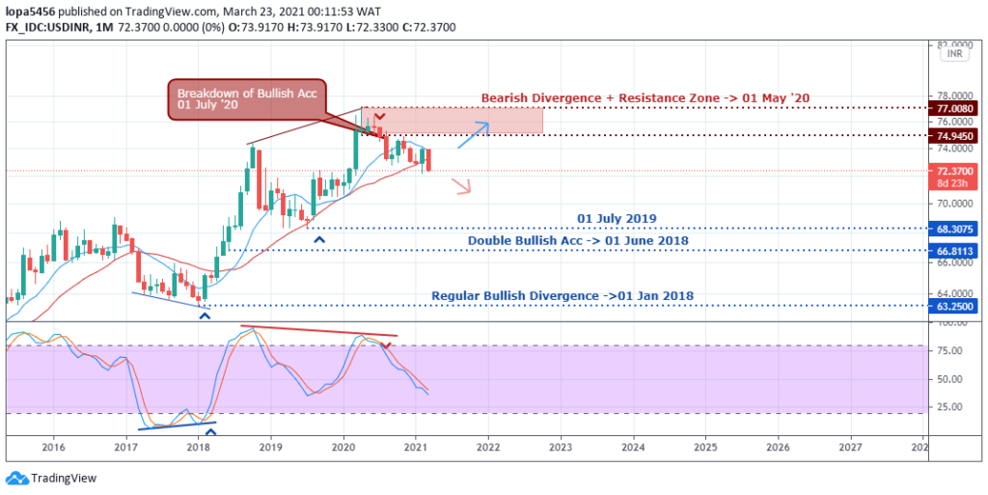988x495 pixels.
Task: Click the 66.8113 support price label
Action: coord(954,251)
